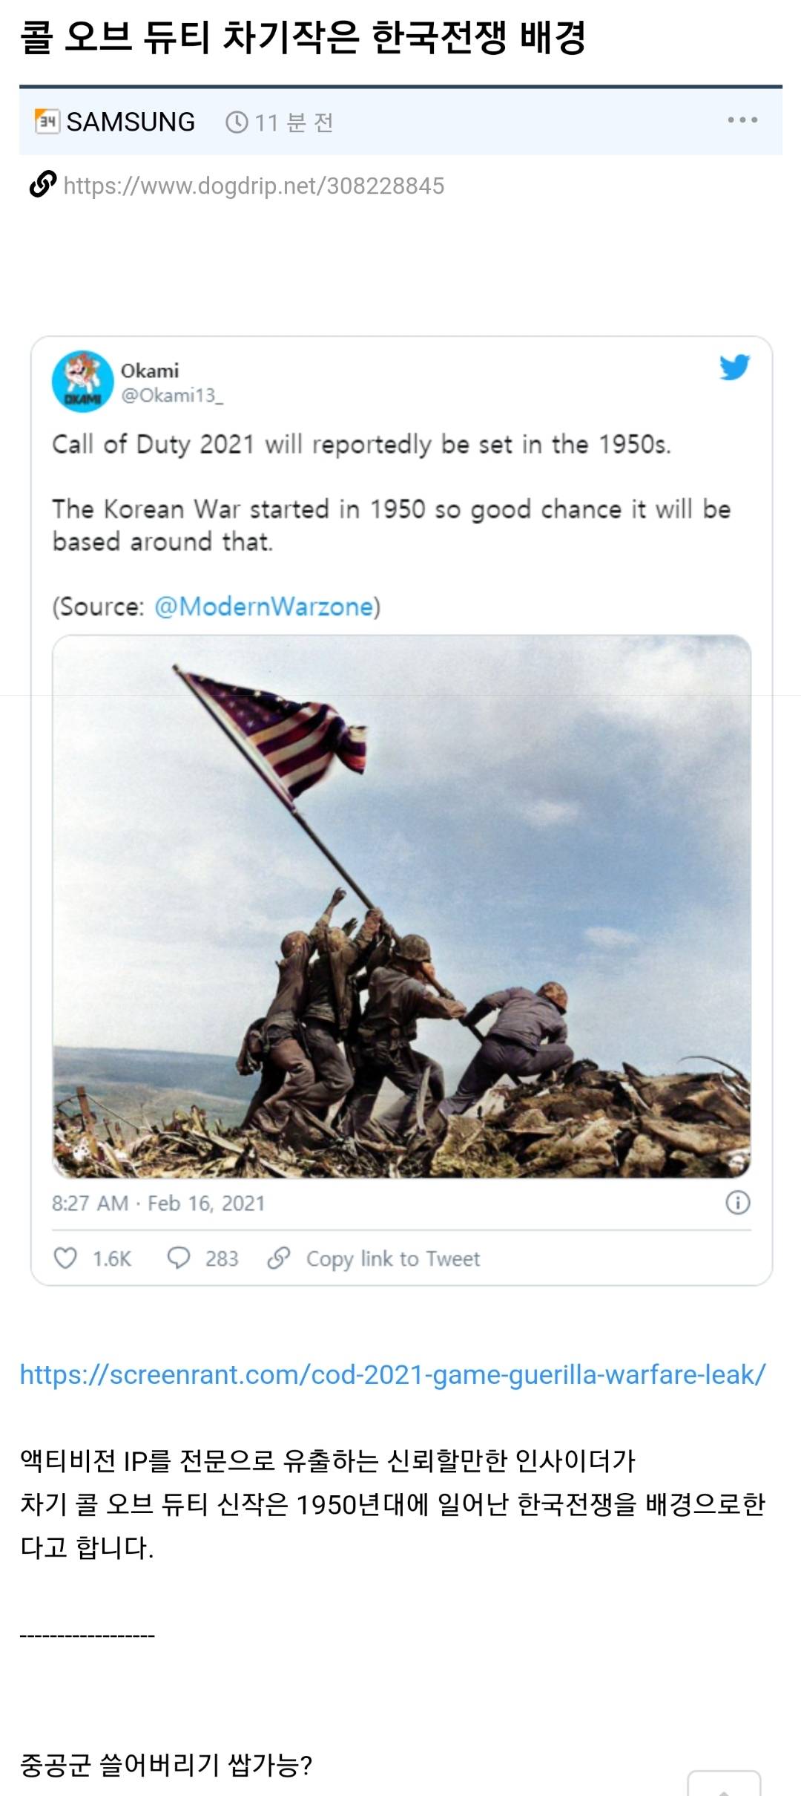This screenshot has width=801, height=1796.
Task: Click "Copy link to Tweet" text
Action: coord(393,1258)
